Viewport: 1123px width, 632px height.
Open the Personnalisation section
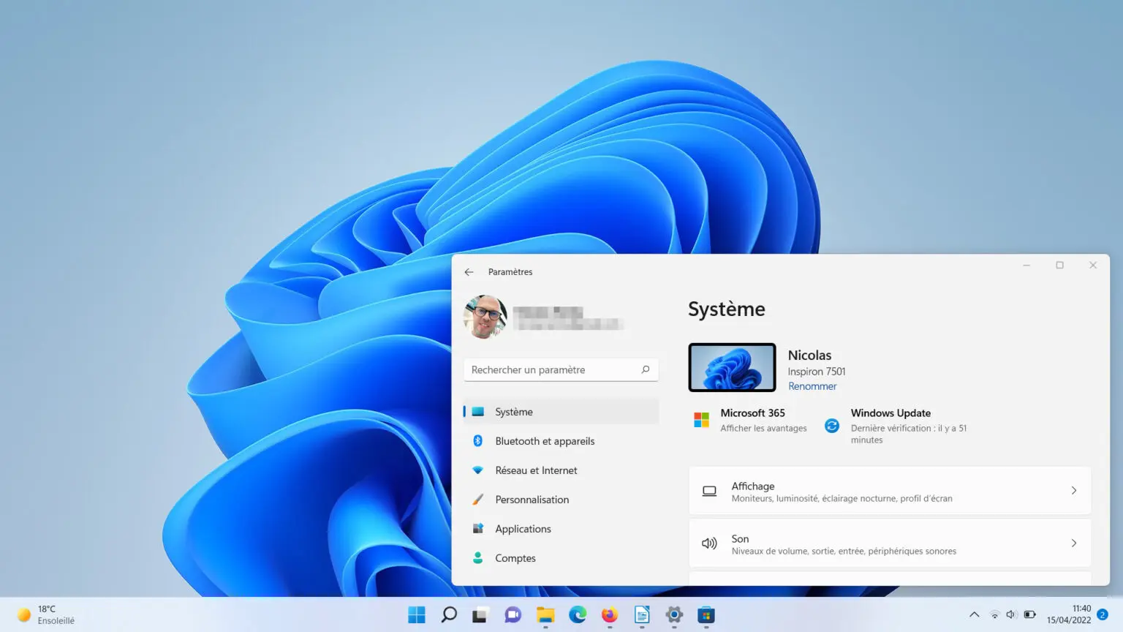click(532, 500)
